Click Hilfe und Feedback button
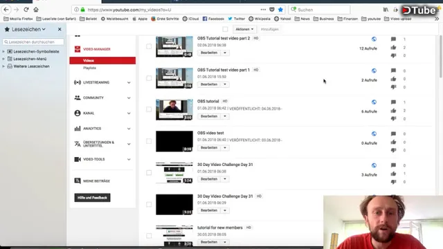 point(92,198)
